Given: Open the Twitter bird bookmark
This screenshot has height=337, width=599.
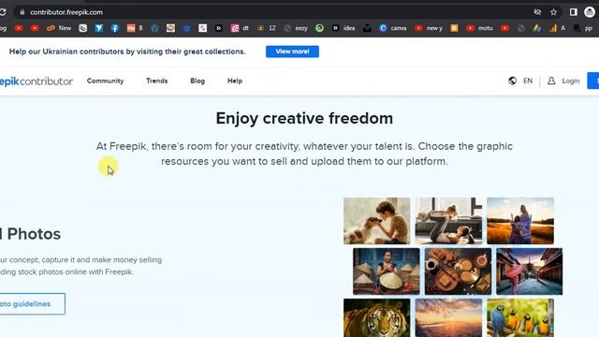Looking at the screenshot, I should pos(99,28).
